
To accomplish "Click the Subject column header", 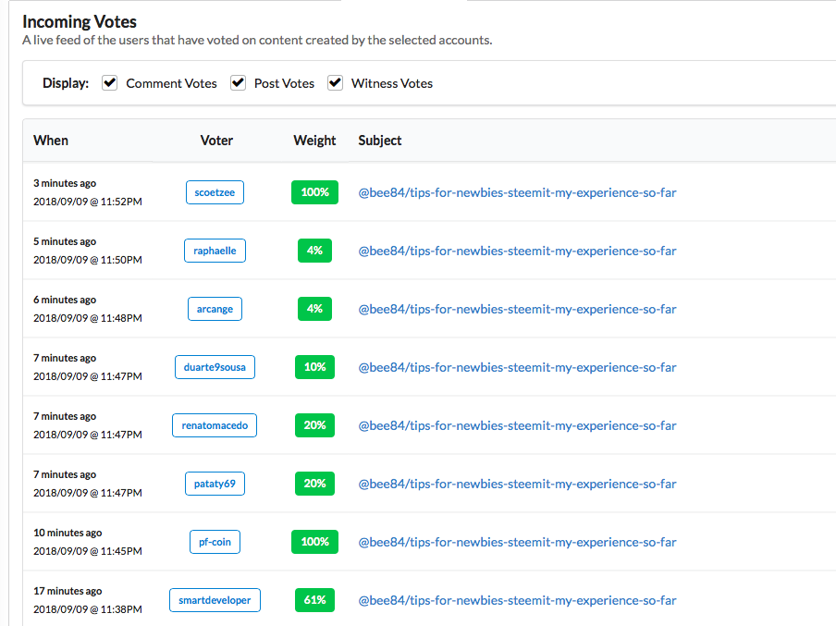I will tap(379, 141).
